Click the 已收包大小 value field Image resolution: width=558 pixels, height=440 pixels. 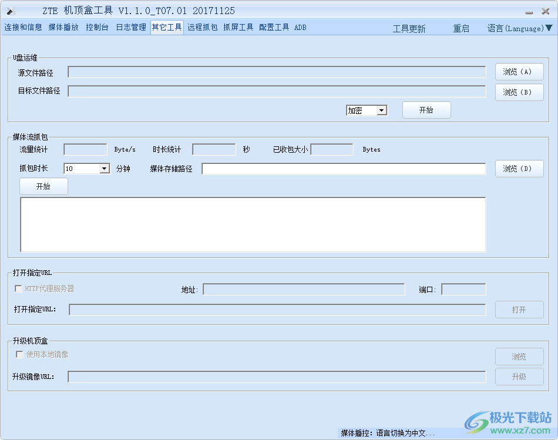(x=332, y=150)
